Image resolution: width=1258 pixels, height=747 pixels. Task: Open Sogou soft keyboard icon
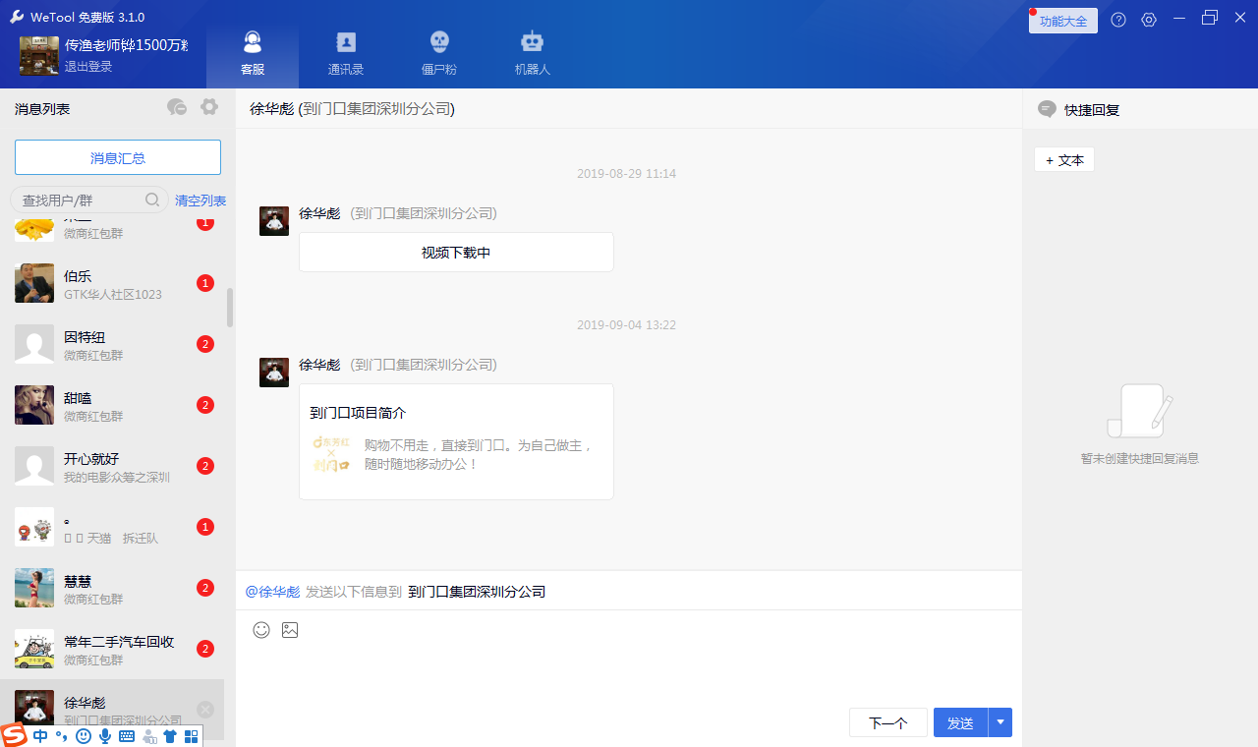pyautogui.click(x=127, y=736)
